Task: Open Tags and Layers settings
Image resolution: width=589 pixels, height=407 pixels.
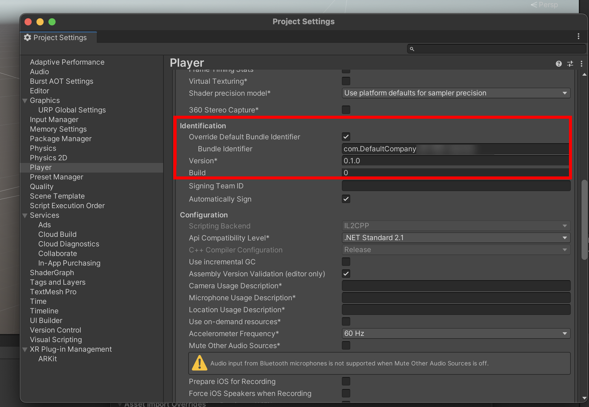Action: click(58, 282)
